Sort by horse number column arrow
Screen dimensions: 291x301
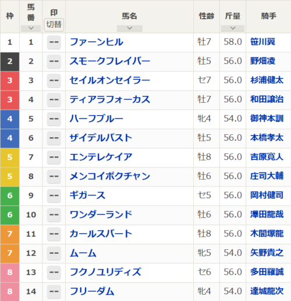click(31, 28)
